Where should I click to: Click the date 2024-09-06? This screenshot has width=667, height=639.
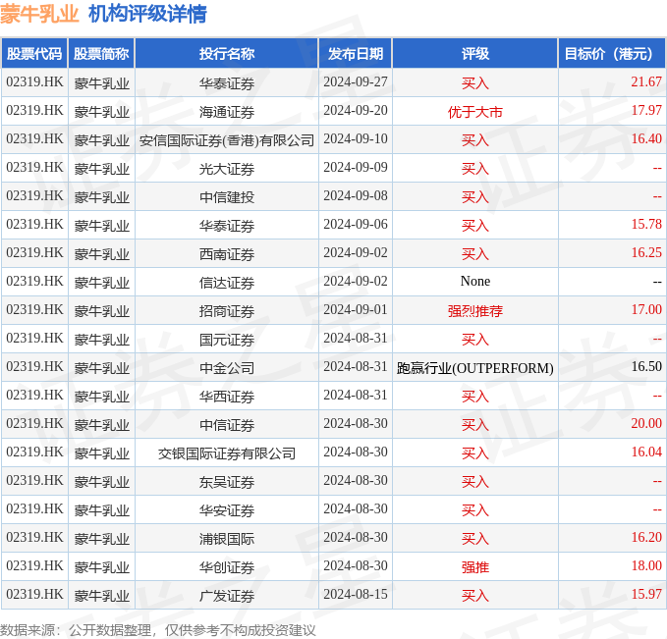click(x=356, y=224)
